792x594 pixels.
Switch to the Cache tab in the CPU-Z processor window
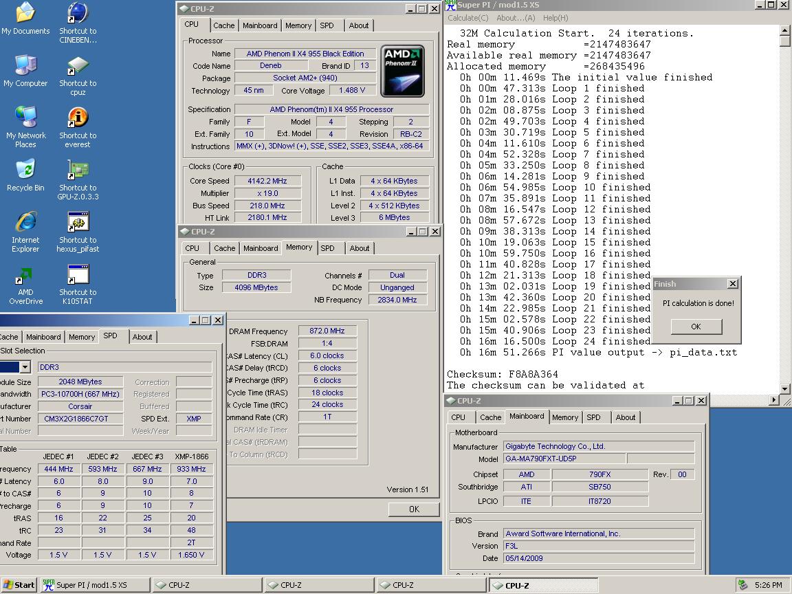[223, 25]
